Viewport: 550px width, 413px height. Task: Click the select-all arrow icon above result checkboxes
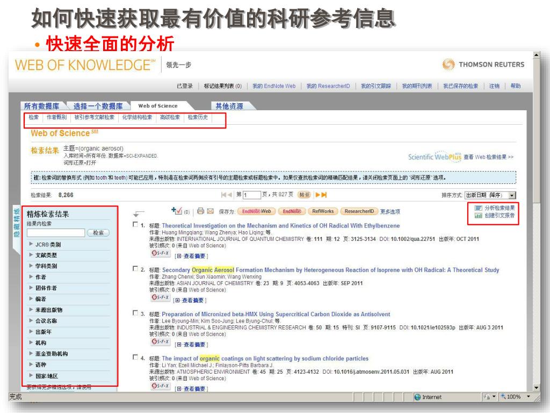(139, 213)
